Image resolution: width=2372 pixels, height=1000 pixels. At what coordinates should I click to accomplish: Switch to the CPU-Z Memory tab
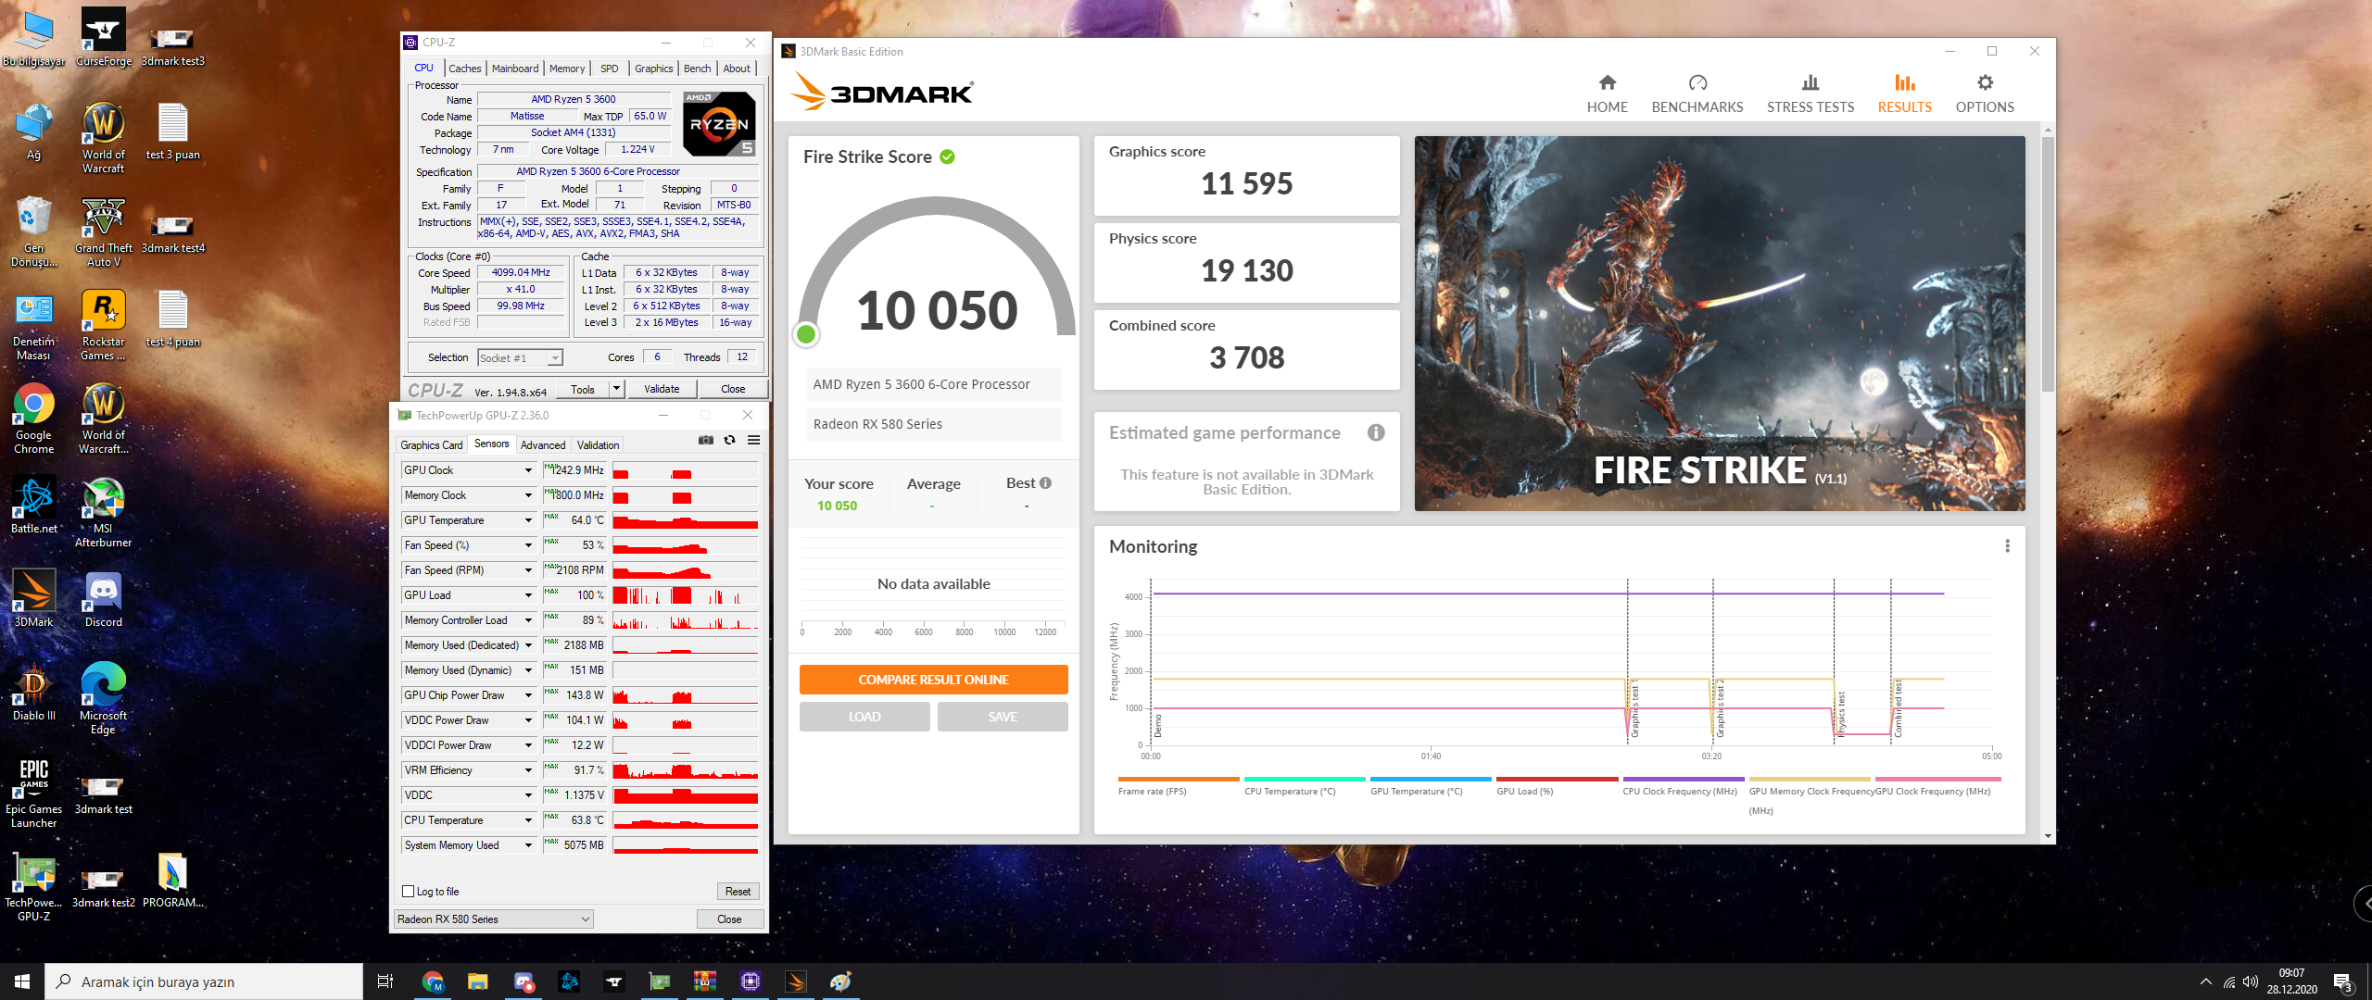[566, 69]
